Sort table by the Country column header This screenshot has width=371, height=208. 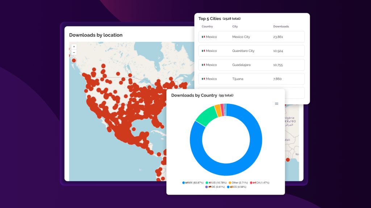coord(207,26)
